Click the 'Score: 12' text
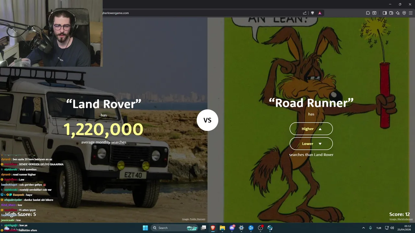Viewport: 415px width, 233px height. [x=399, y=214]
